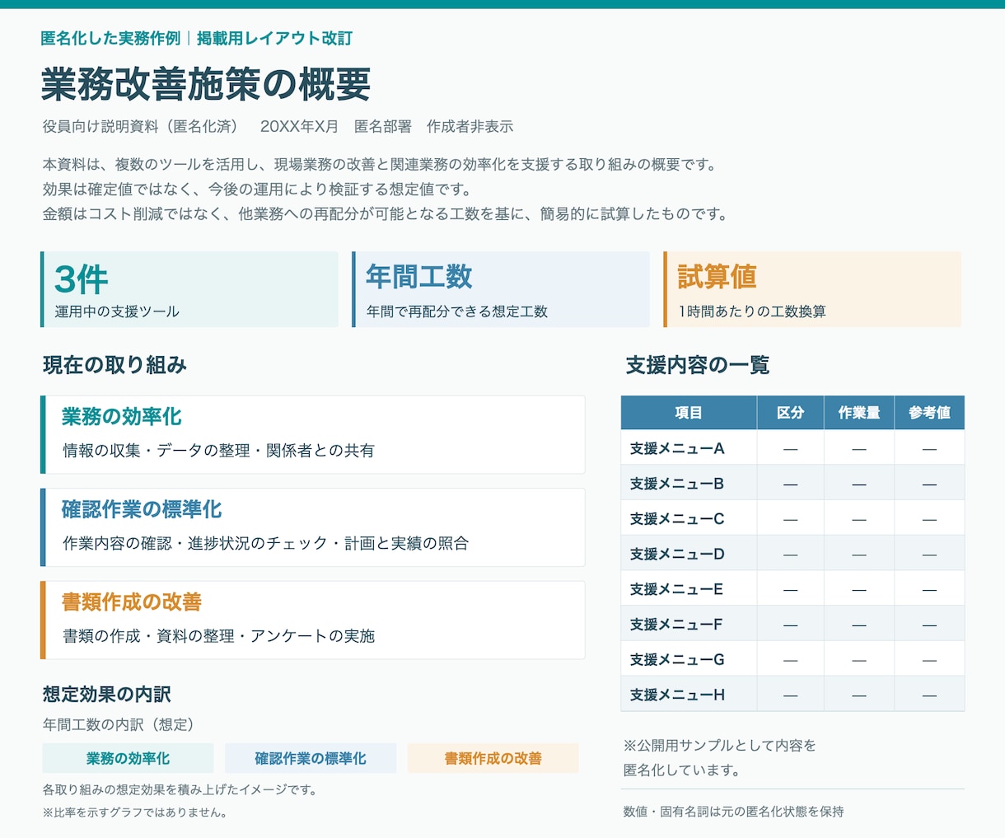
Task: Select the header text 匿名化した実務作例
Action: 110,38
